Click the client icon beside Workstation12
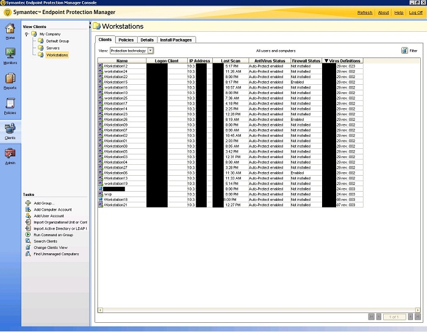 click(101, 66)
